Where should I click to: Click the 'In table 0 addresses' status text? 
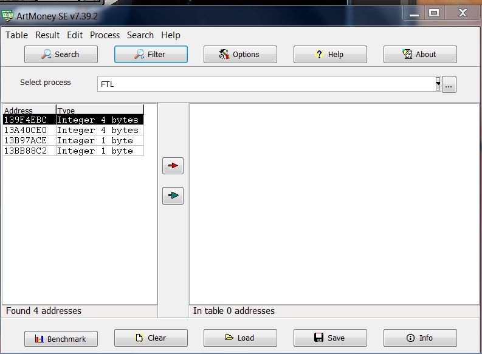pos(233,311)
